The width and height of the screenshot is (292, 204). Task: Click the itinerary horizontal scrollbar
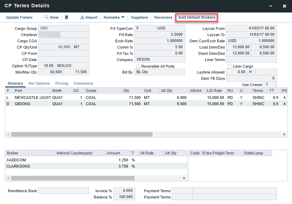click(82, 134)
